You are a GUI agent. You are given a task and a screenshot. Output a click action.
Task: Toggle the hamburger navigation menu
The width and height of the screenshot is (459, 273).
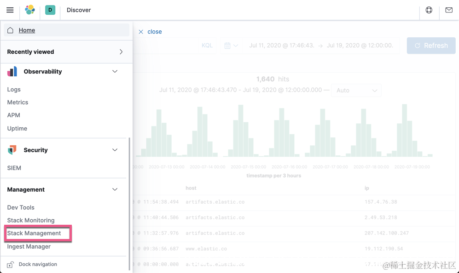(10, 10)
